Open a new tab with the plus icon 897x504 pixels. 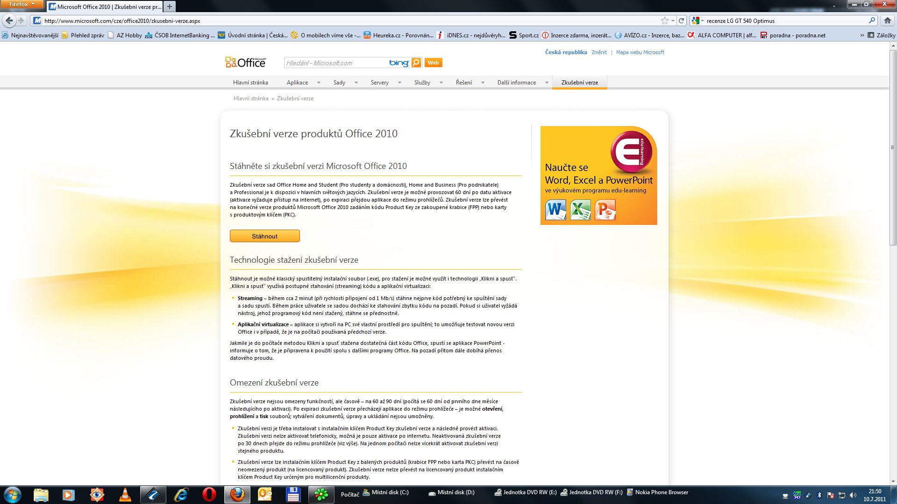click(170, 7)
